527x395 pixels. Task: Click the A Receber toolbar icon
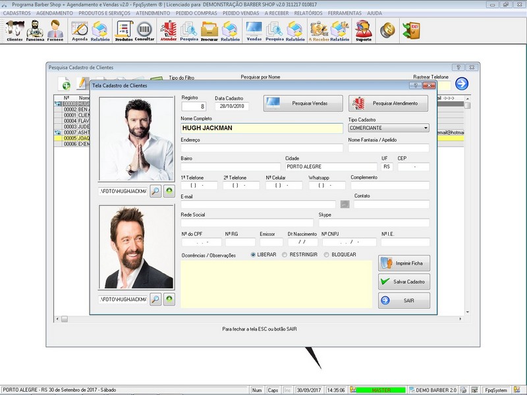[x=319, y=30]
